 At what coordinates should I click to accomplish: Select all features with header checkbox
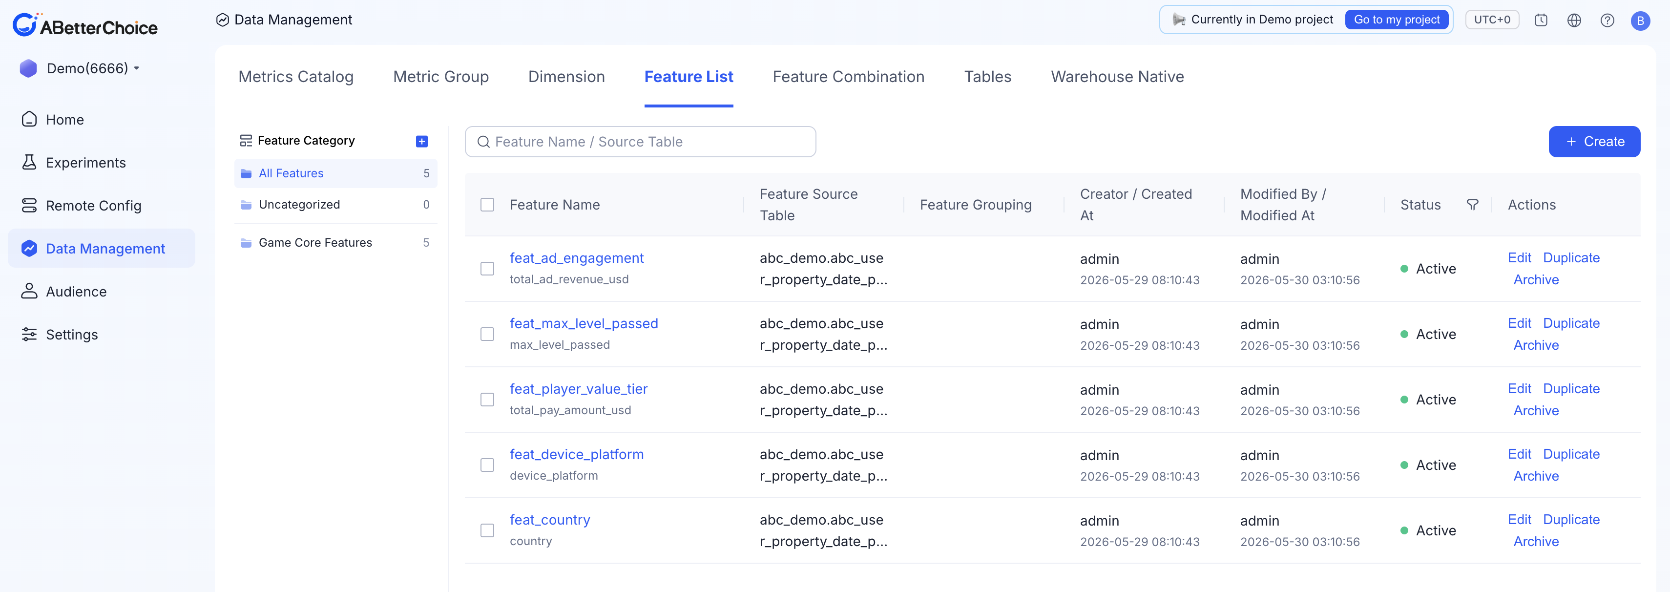click(x=487, y=204)
